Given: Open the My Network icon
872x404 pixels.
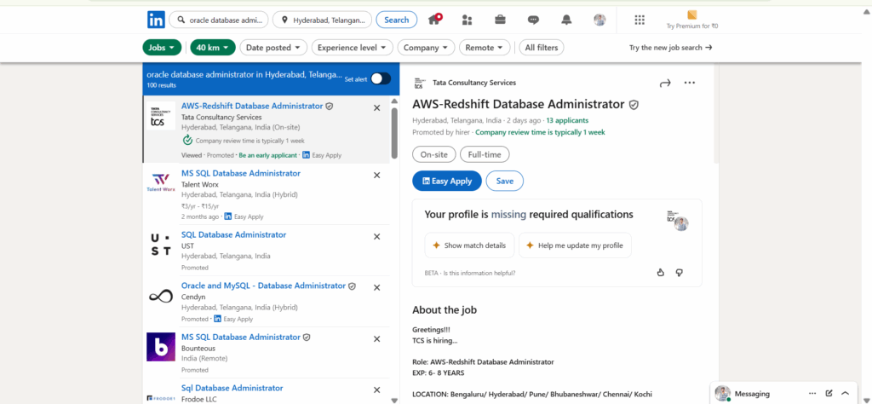Looking at the screenshot, I should tap(468, 20).
